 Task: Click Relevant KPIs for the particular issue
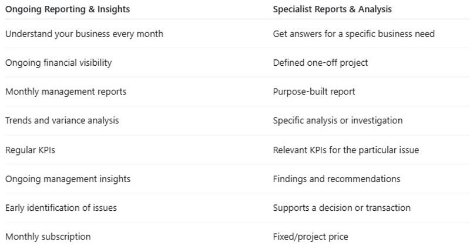point(346,150)
